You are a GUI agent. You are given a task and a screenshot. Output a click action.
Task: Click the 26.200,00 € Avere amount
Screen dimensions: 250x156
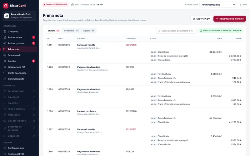235,56
